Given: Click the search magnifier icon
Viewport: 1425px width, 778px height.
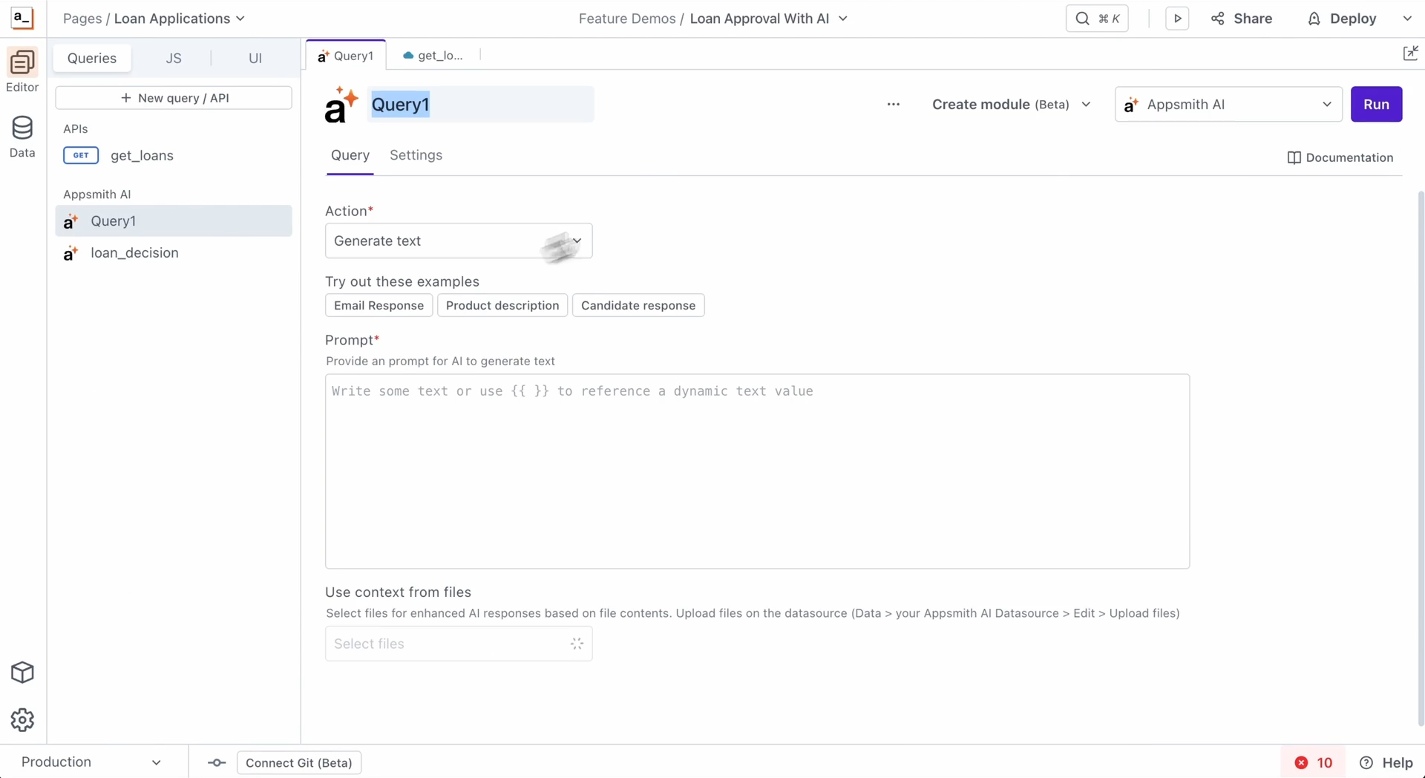Looking at the screenshot, I should 1082,19.
